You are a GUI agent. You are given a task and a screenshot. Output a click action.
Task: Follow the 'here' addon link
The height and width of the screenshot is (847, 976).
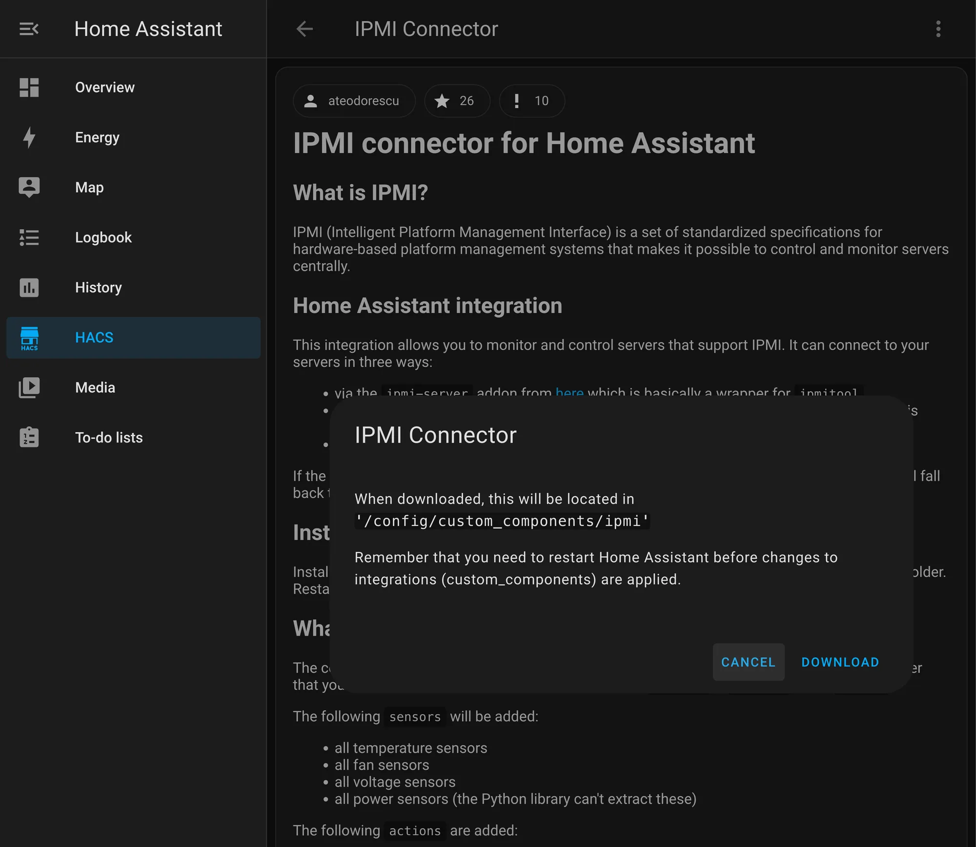click(569, 392)
